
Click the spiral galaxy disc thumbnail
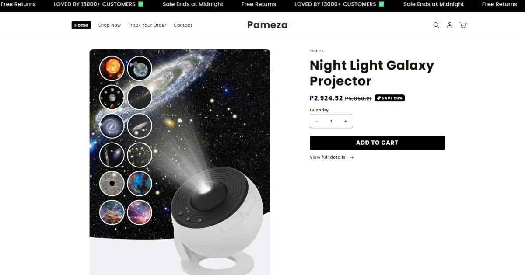(x=112, y=126)
